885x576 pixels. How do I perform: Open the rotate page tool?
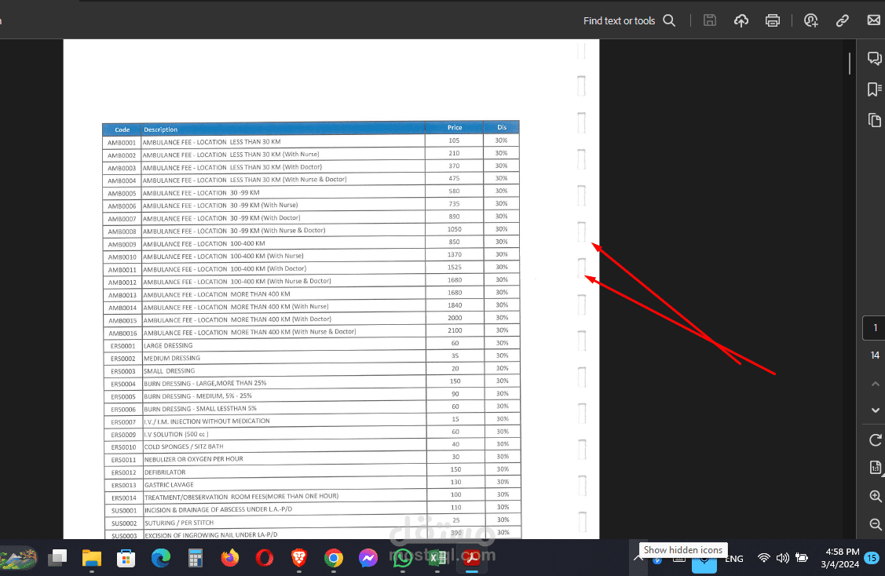tap(874, 440)
